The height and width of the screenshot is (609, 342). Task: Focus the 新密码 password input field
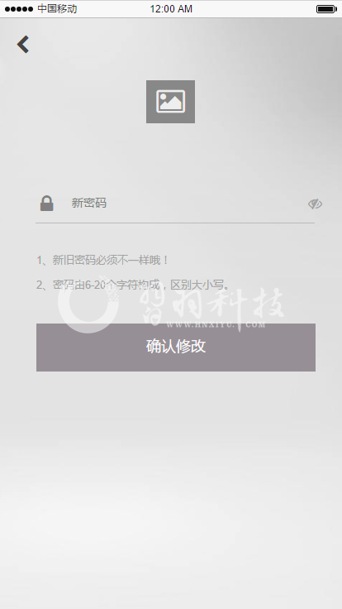[x=175, y=203]
